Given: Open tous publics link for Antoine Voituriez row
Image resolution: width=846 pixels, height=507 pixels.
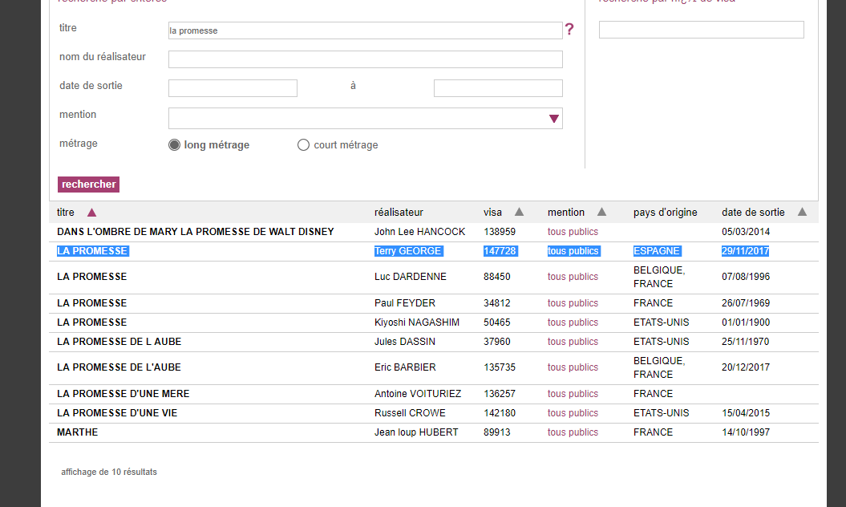Looking at the screenshot, I should (x=573, y=394).
